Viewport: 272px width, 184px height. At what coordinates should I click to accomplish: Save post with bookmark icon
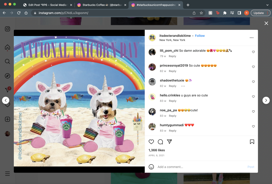252,142
